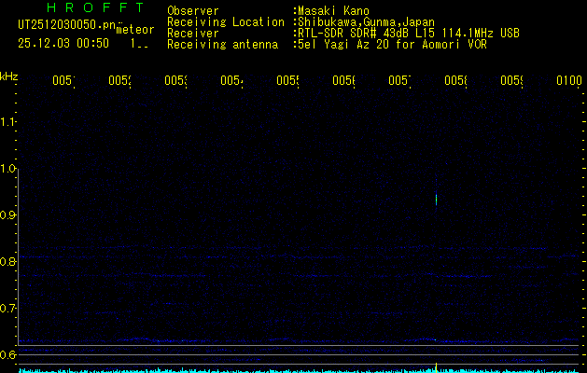Click the 1.1 kHz frequency axis mark

[9, 122]
